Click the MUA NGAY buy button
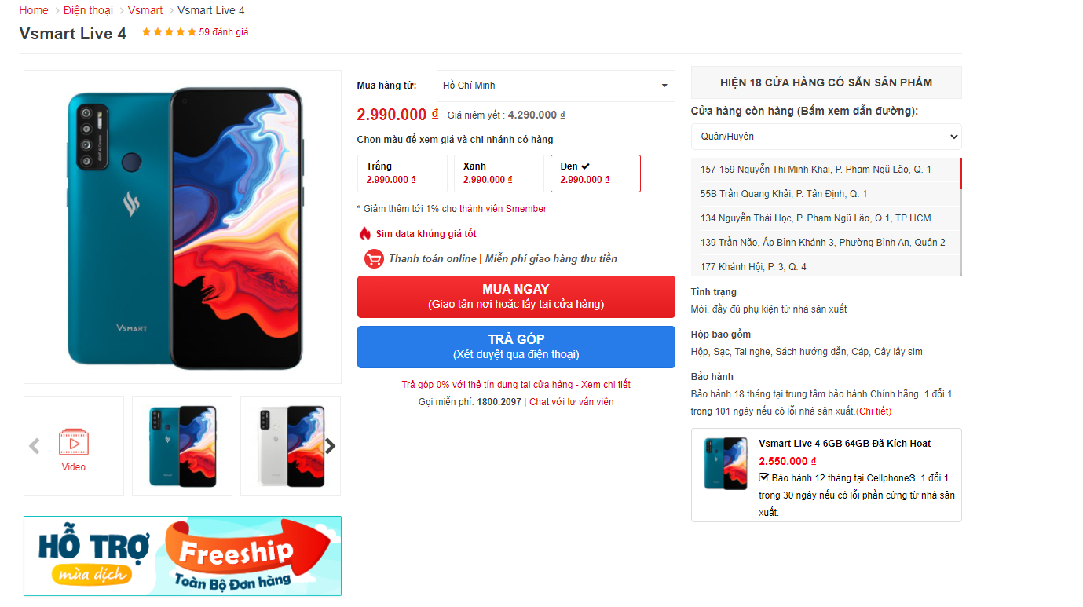Image resolution: width=1083 pixels, height=607 pixels. pyautogui.click(x=516, y=297)
